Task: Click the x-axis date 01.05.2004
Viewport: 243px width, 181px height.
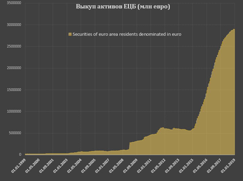Action: 74,165
